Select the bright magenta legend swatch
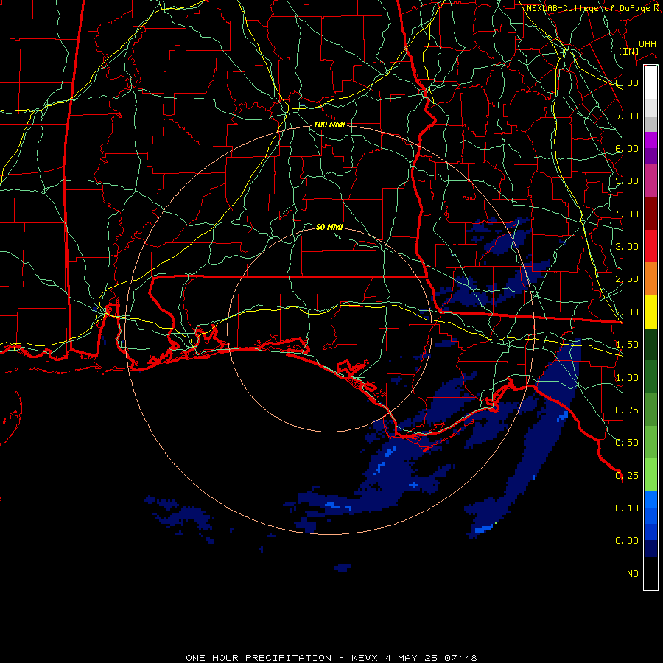The width and height of the screenshot is (663, 663). (650, 140)
